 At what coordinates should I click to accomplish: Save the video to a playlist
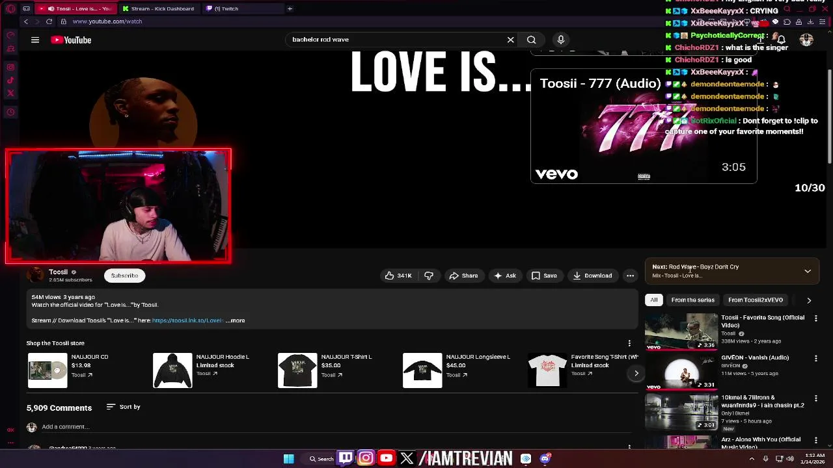544,276
